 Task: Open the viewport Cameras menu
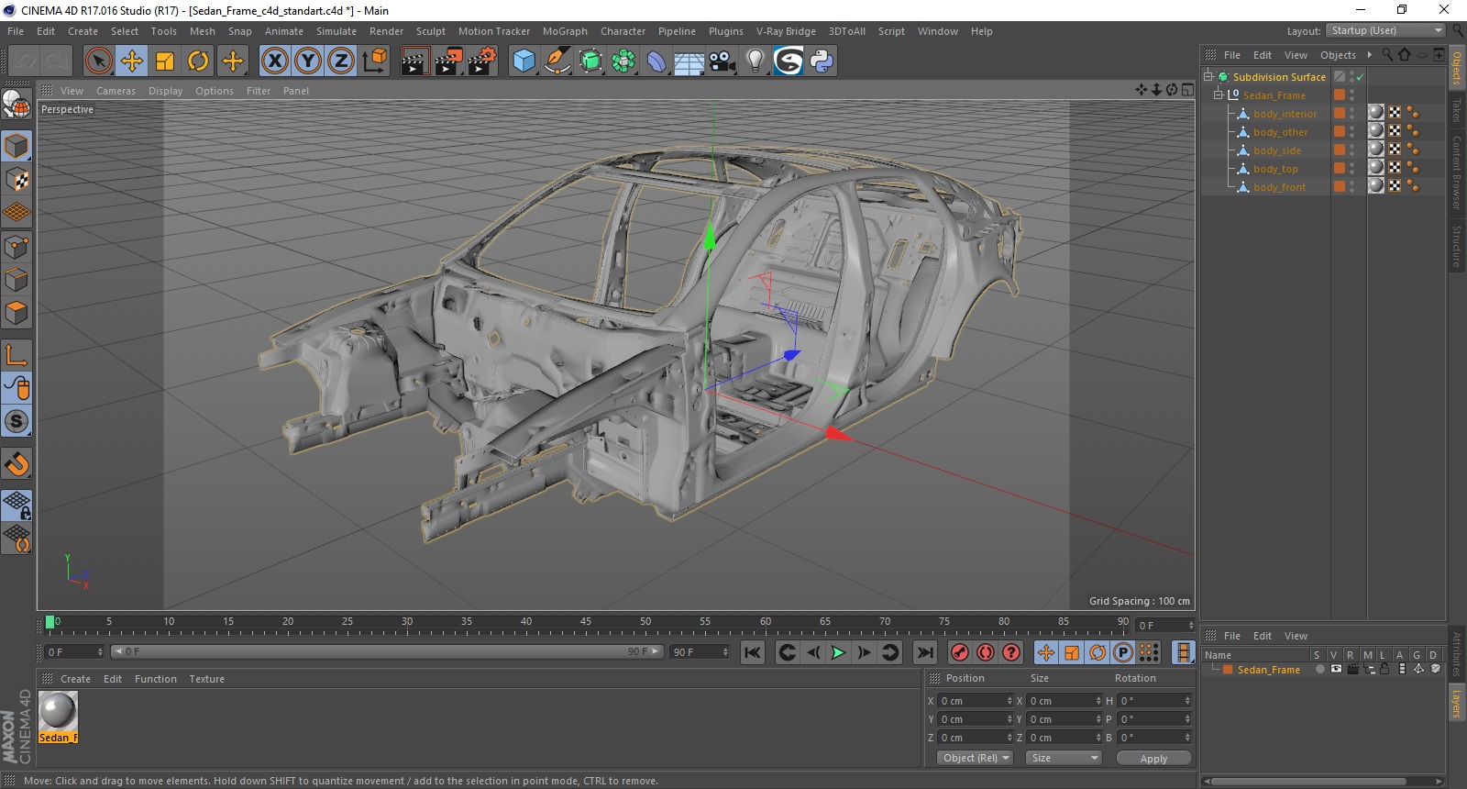click(x=116, y=91)
